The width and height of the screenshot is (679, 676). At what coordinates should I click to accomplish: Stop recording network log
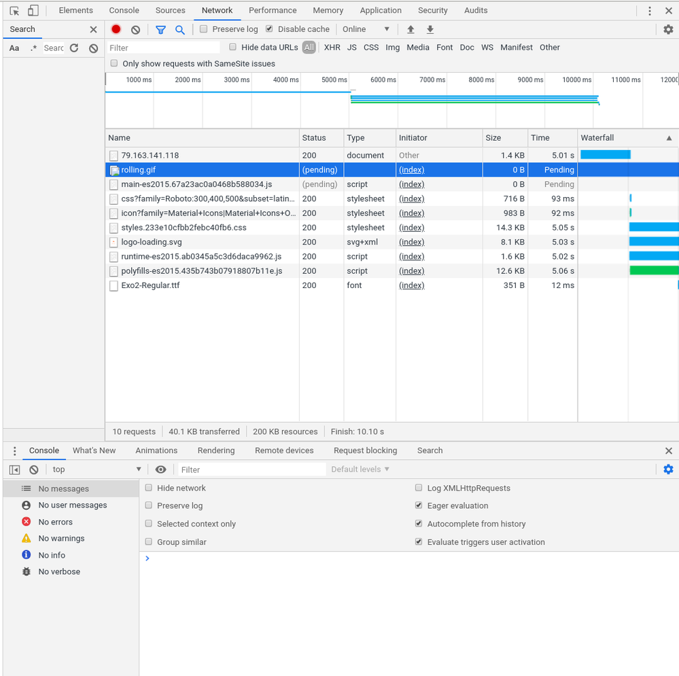coord(116,29)
